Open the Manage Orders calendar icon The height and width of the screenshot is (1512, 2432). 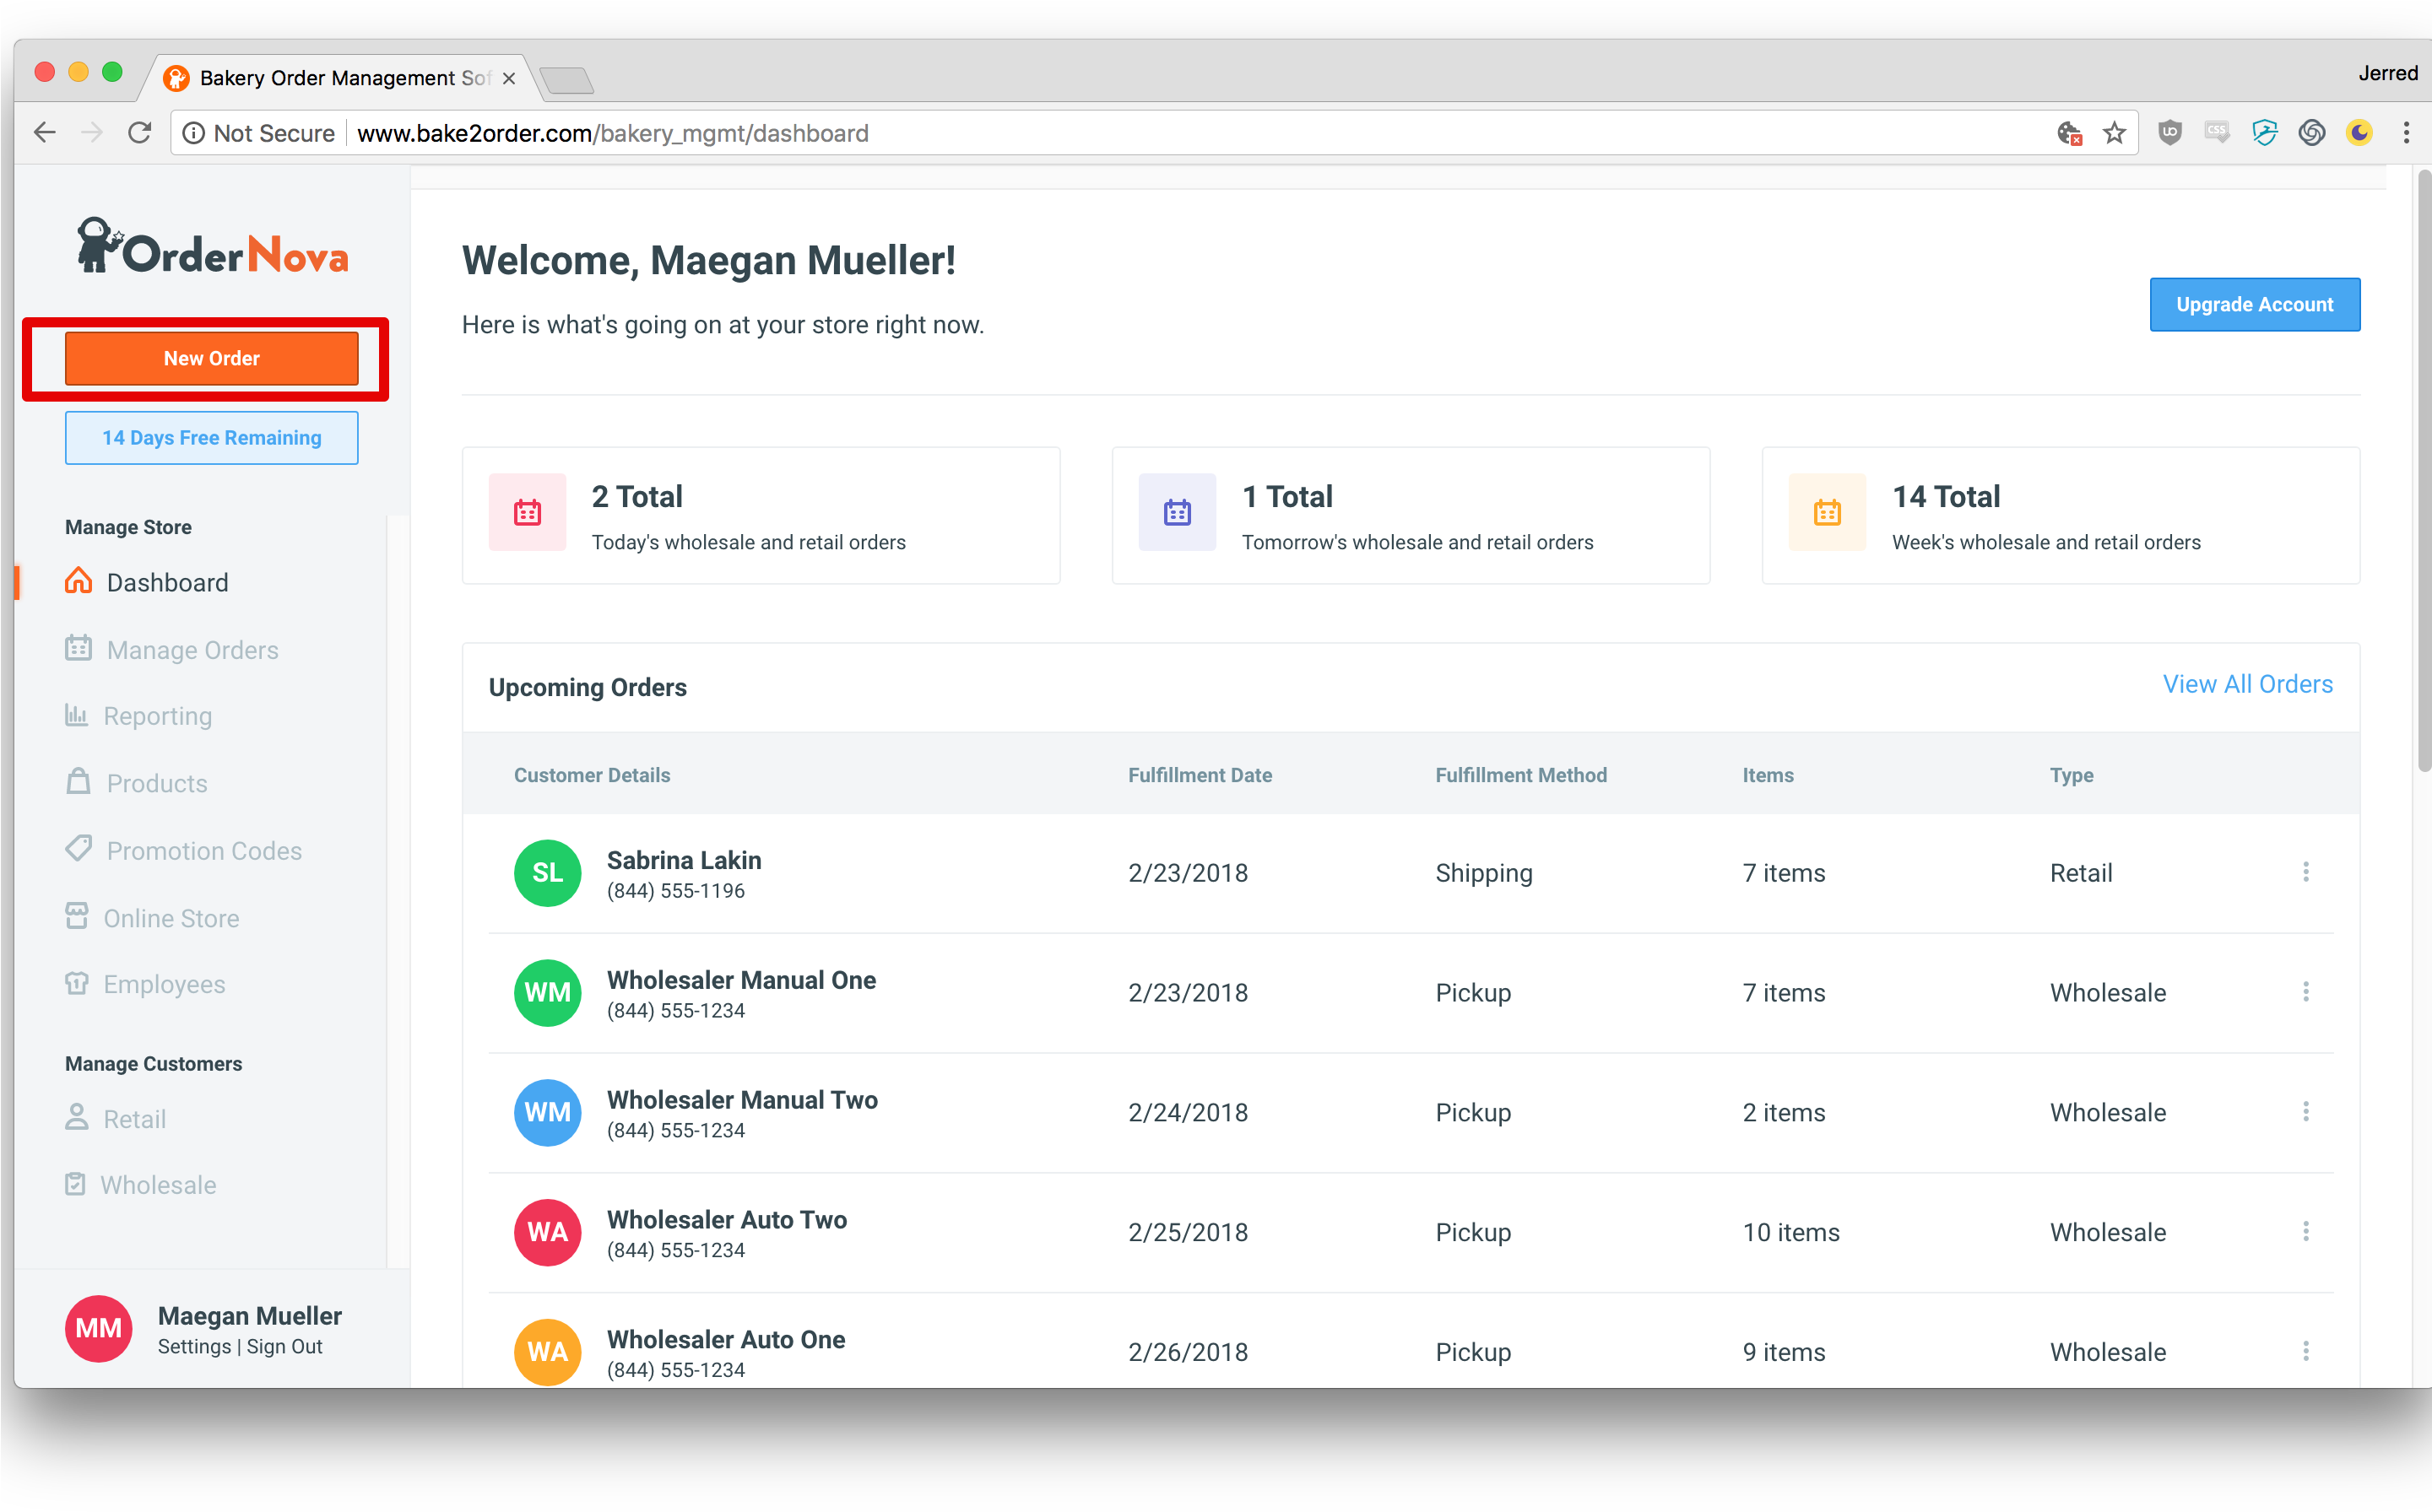click(78, 649)
